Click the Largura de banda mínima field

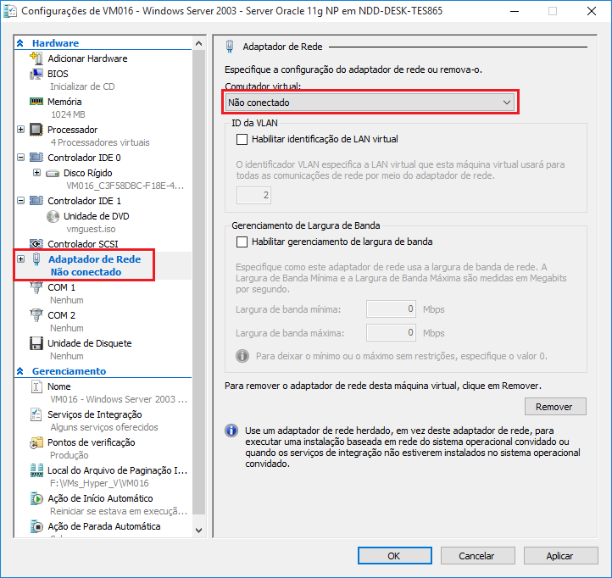point(391,309)
